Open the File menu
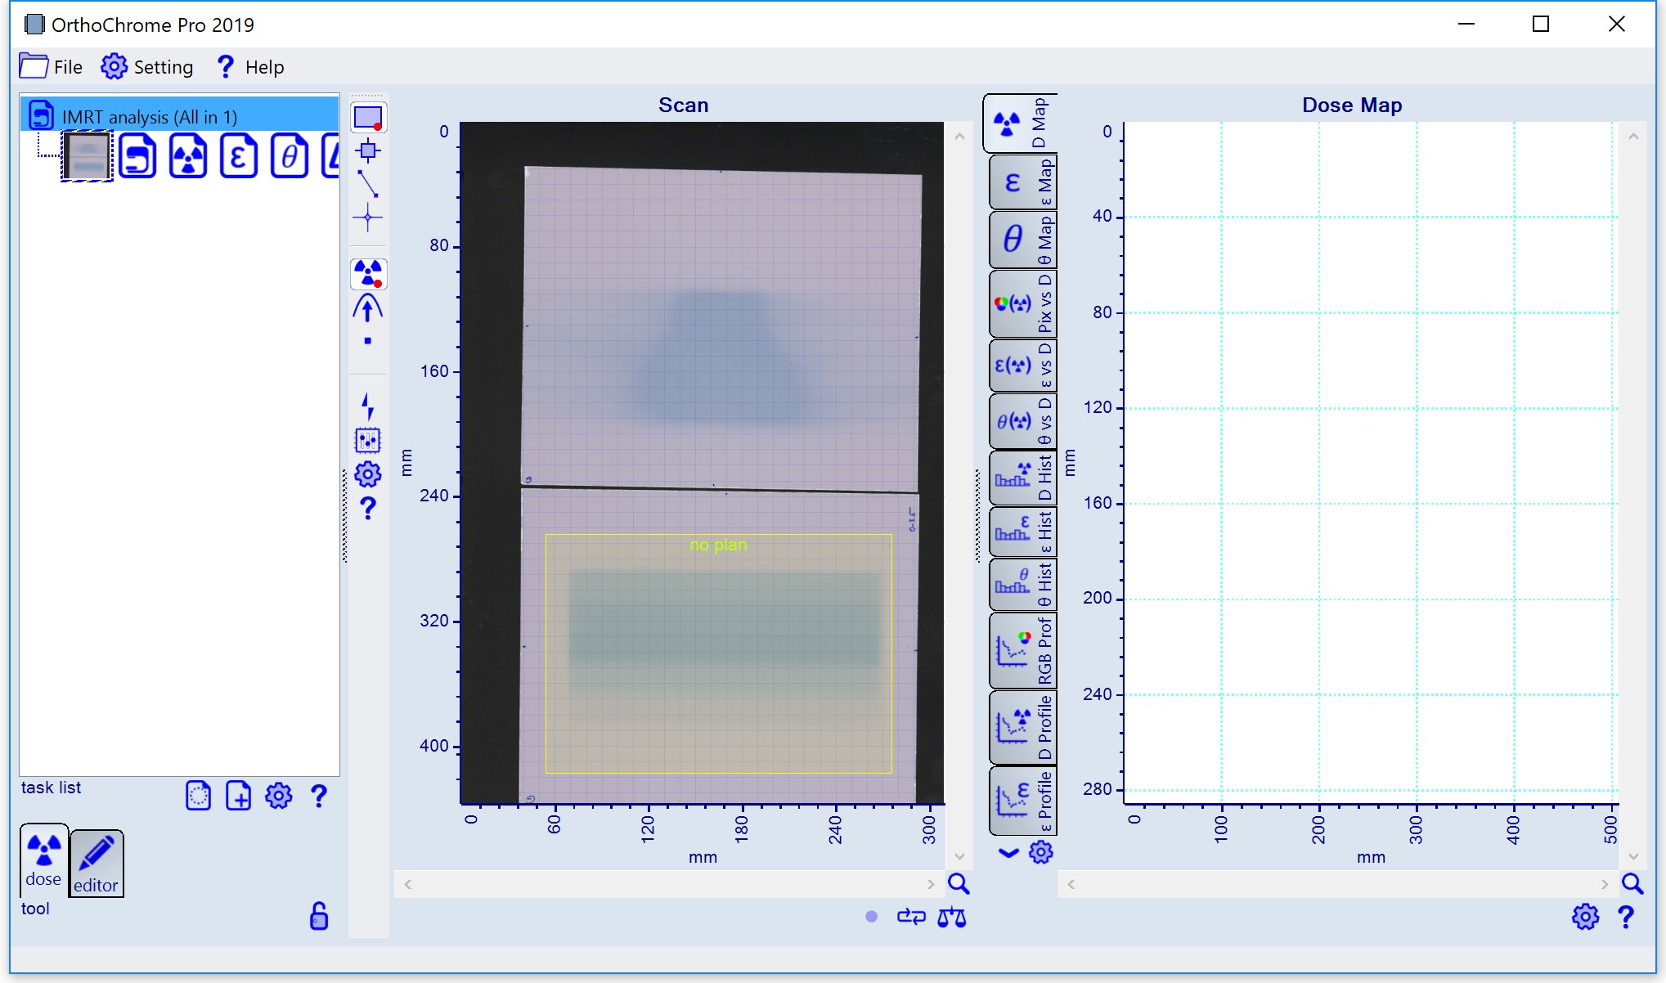This screenshot has height=983, width=1666. click(x=52, y=67)
